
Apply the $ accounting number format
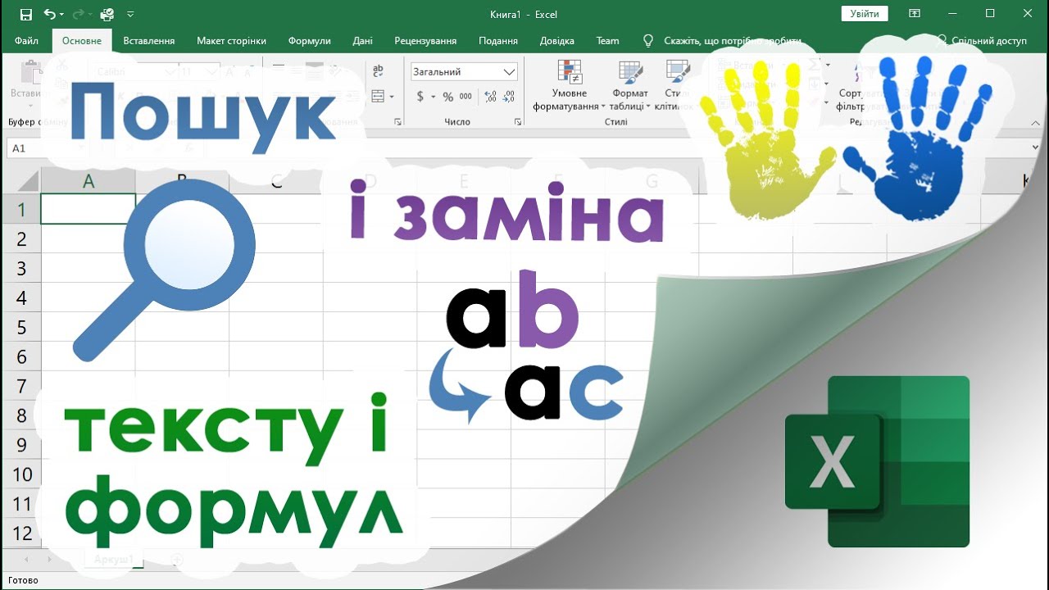point(420,97)
